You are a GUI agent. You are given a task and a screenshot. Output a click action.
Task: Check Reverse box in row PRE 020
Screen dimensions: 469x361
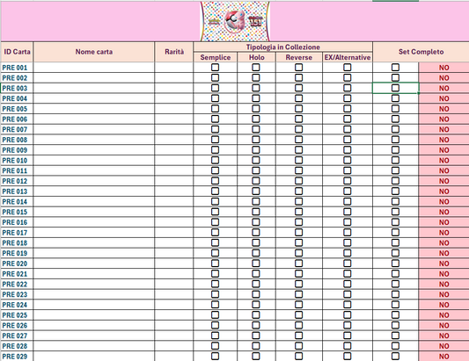[x=298, y=264]
